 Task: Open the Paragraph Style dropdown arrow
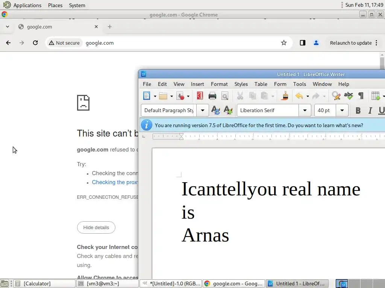pos(203,110)
